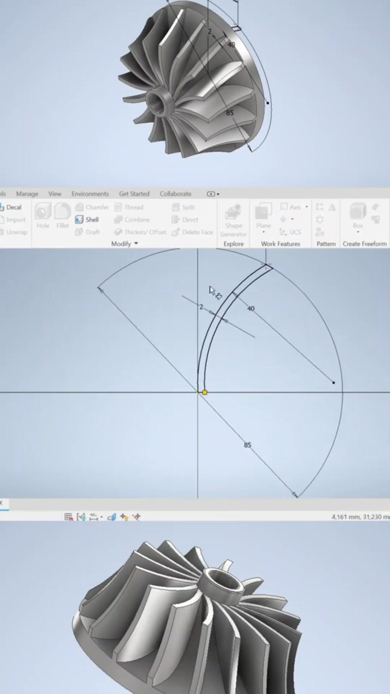Launch the Shape Generator
This screenshot has height=694, width=390.
[233, 220]
